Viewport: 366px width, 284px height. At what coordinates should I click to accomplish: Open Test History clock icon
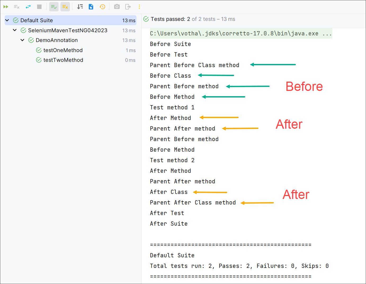pyautogui.click(x=102, y=7)
